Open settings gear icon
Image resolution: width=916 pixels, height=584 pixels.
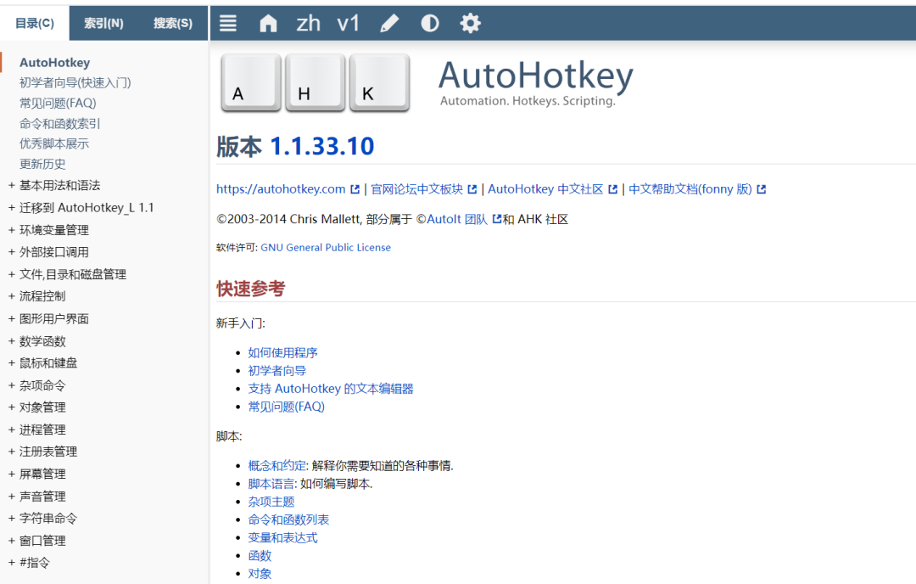(x=470, y=24)
